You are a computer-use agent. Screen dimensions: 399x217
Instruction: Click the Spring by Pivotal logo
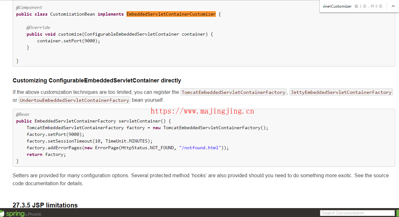[x=21, y=213]
